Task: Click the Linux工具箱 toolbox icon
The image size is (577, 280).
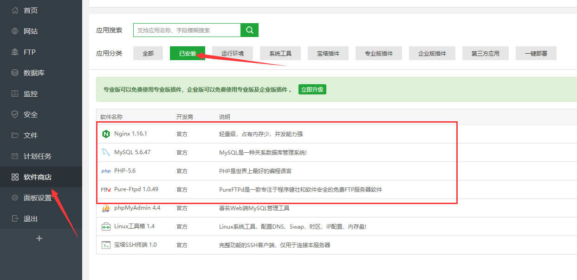Action: click(106, 226)
